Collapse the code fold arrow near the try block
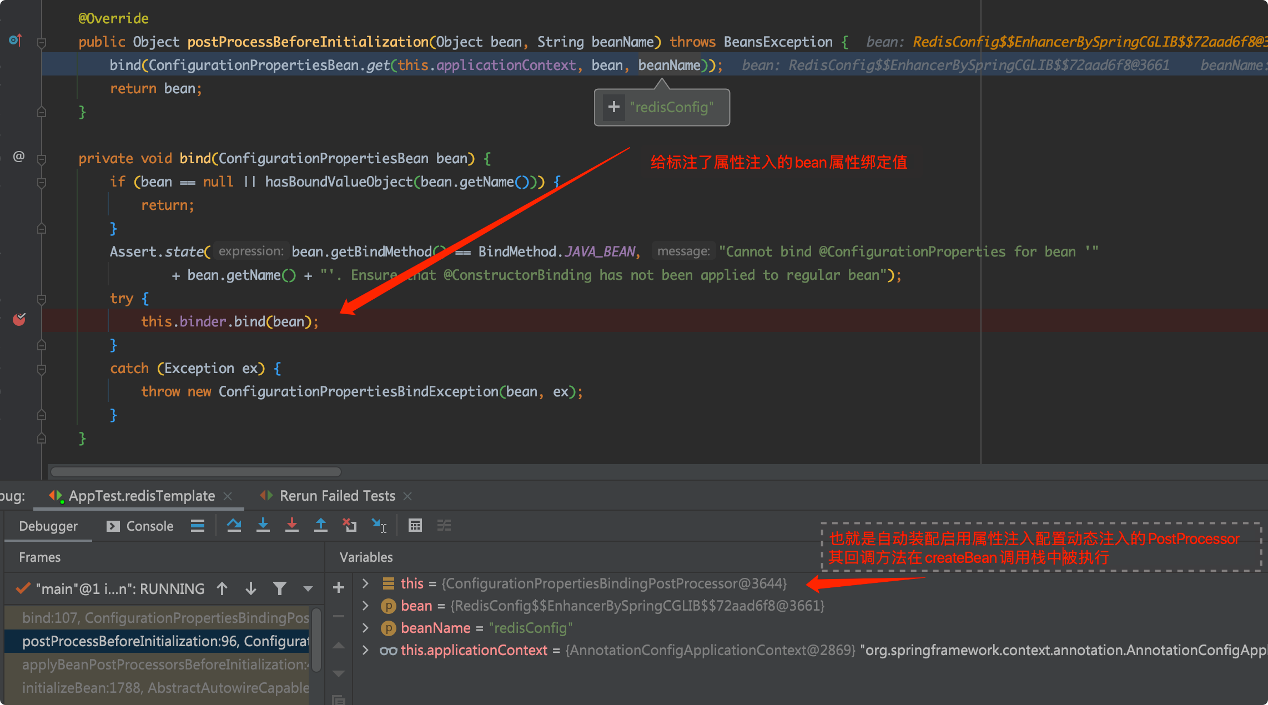 pyautogui.click(x=41, y=299)
